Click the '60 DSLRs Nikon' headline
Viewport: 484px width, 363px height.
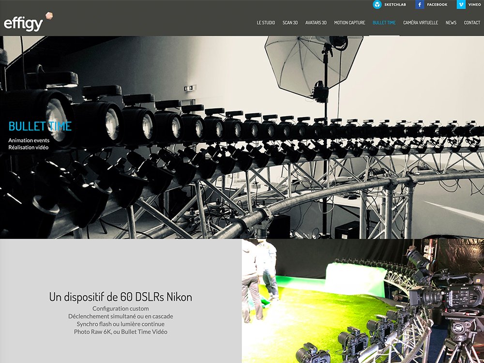point(121,297)
